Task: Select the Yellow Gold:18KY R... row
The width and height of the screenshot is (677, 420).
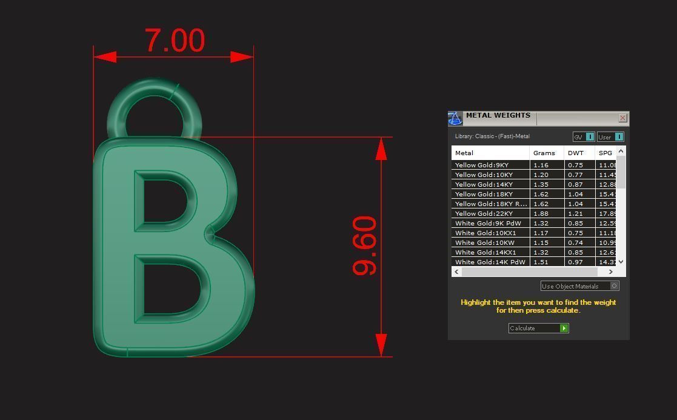Action: (533, 204)
